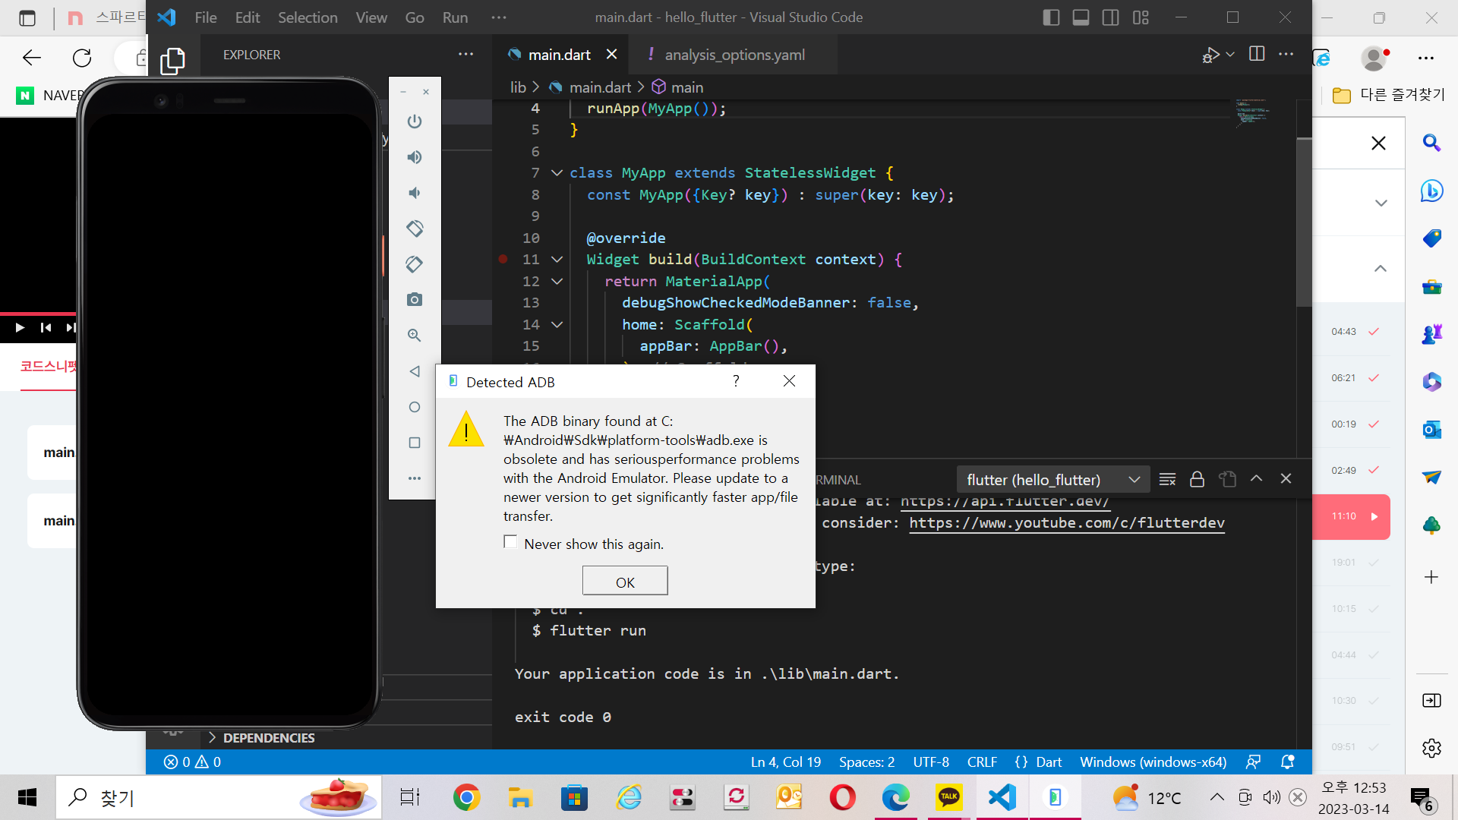
Task: Change the Dart language mode in the status bar
Action: tap(1049, 762)
